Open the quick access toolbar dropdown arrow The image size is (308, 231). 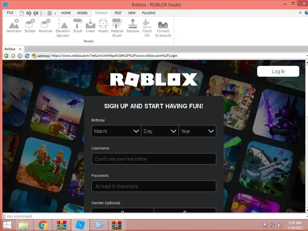[55, 13]
